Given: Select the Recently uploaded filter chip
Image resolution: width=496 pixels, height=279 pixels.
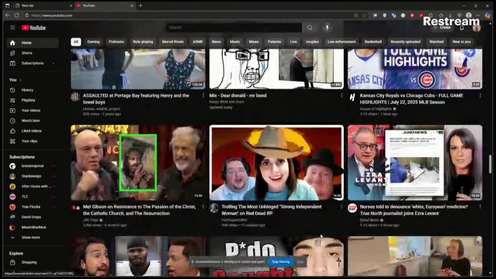Looking at the screenshot, I should [x=405, y=42].
